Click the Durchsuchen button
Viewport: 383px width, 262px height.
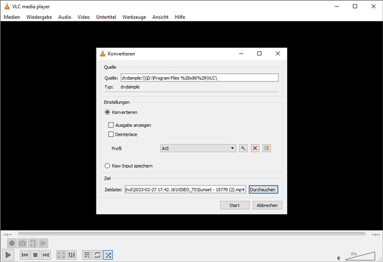(263, 189)
